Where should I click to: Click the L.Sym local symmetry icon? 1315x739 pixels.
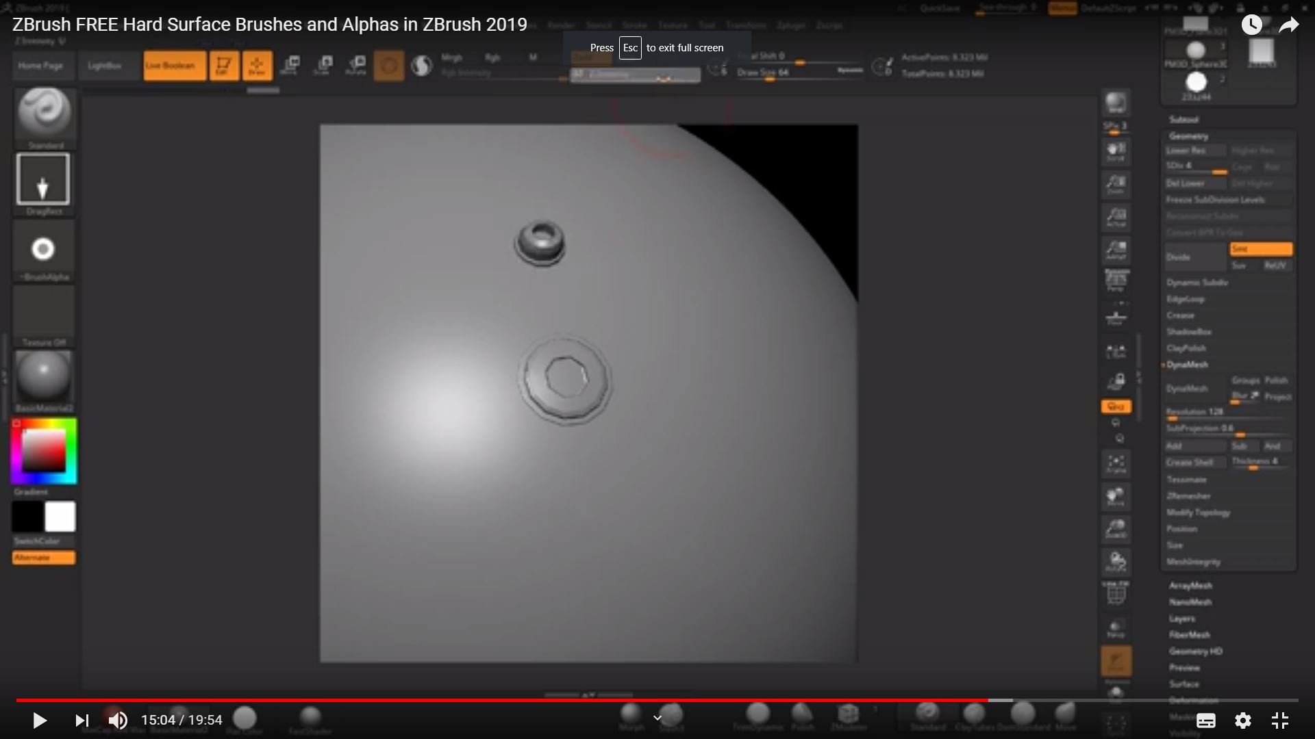(1116, 352)
